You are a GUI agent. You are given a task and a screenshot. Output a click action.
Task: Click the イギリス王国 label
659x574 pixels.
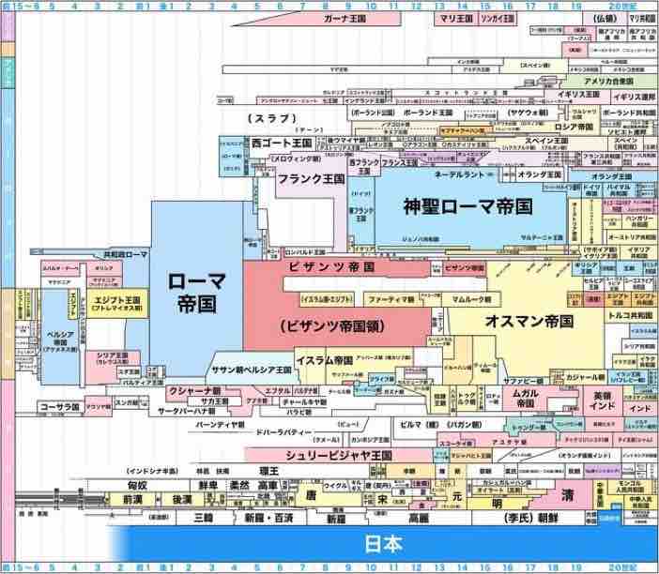click(578, 95)
